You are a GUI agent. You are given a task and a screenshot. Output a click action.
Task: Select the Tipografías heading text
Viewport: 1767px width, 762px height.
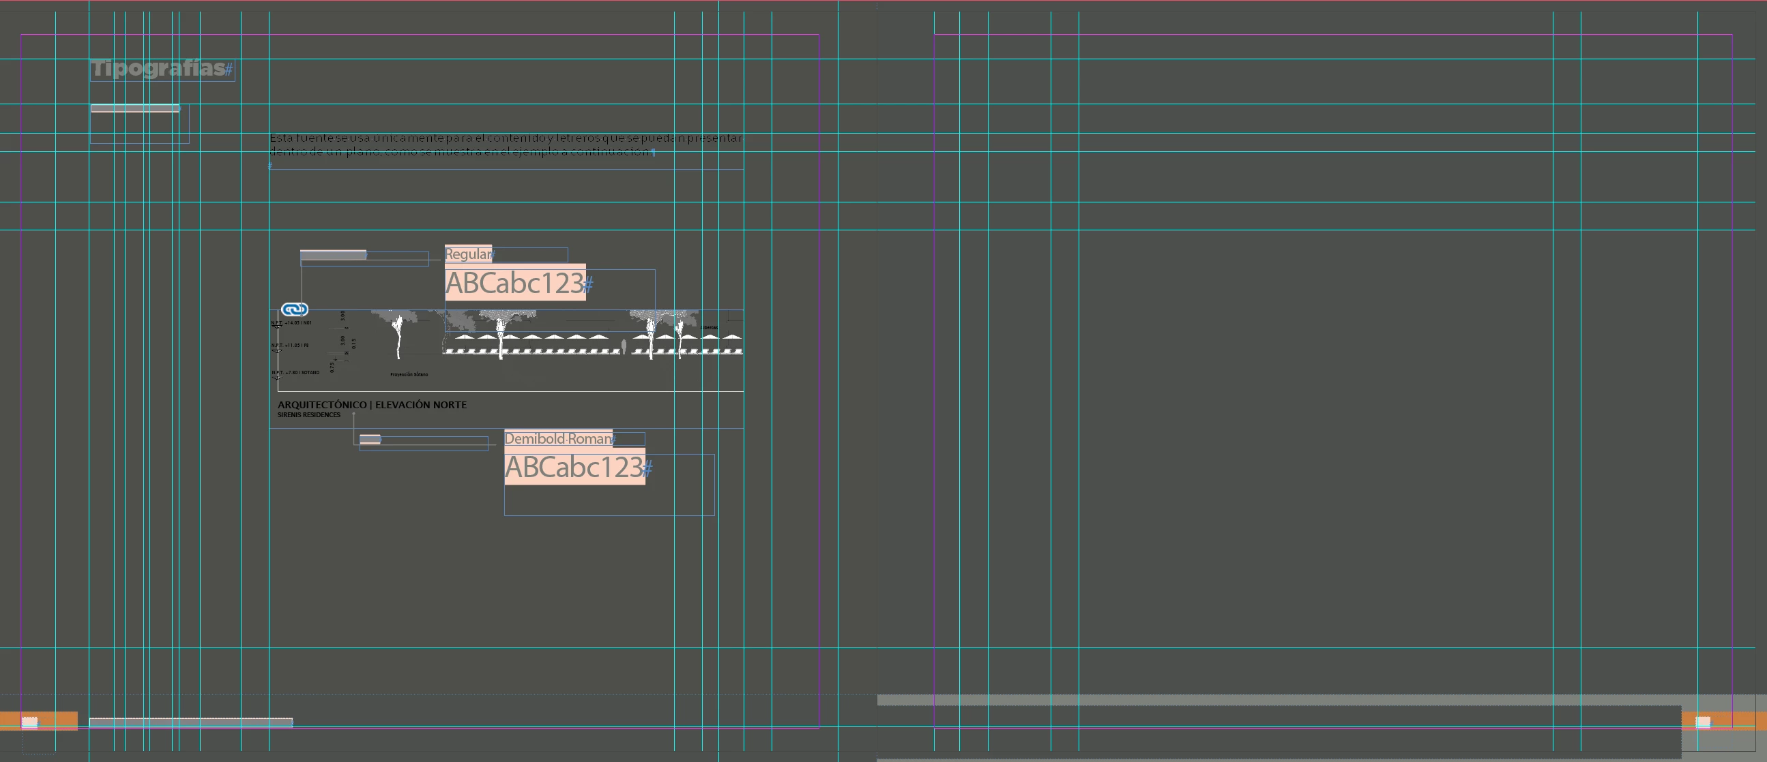[x=159, y=69]
